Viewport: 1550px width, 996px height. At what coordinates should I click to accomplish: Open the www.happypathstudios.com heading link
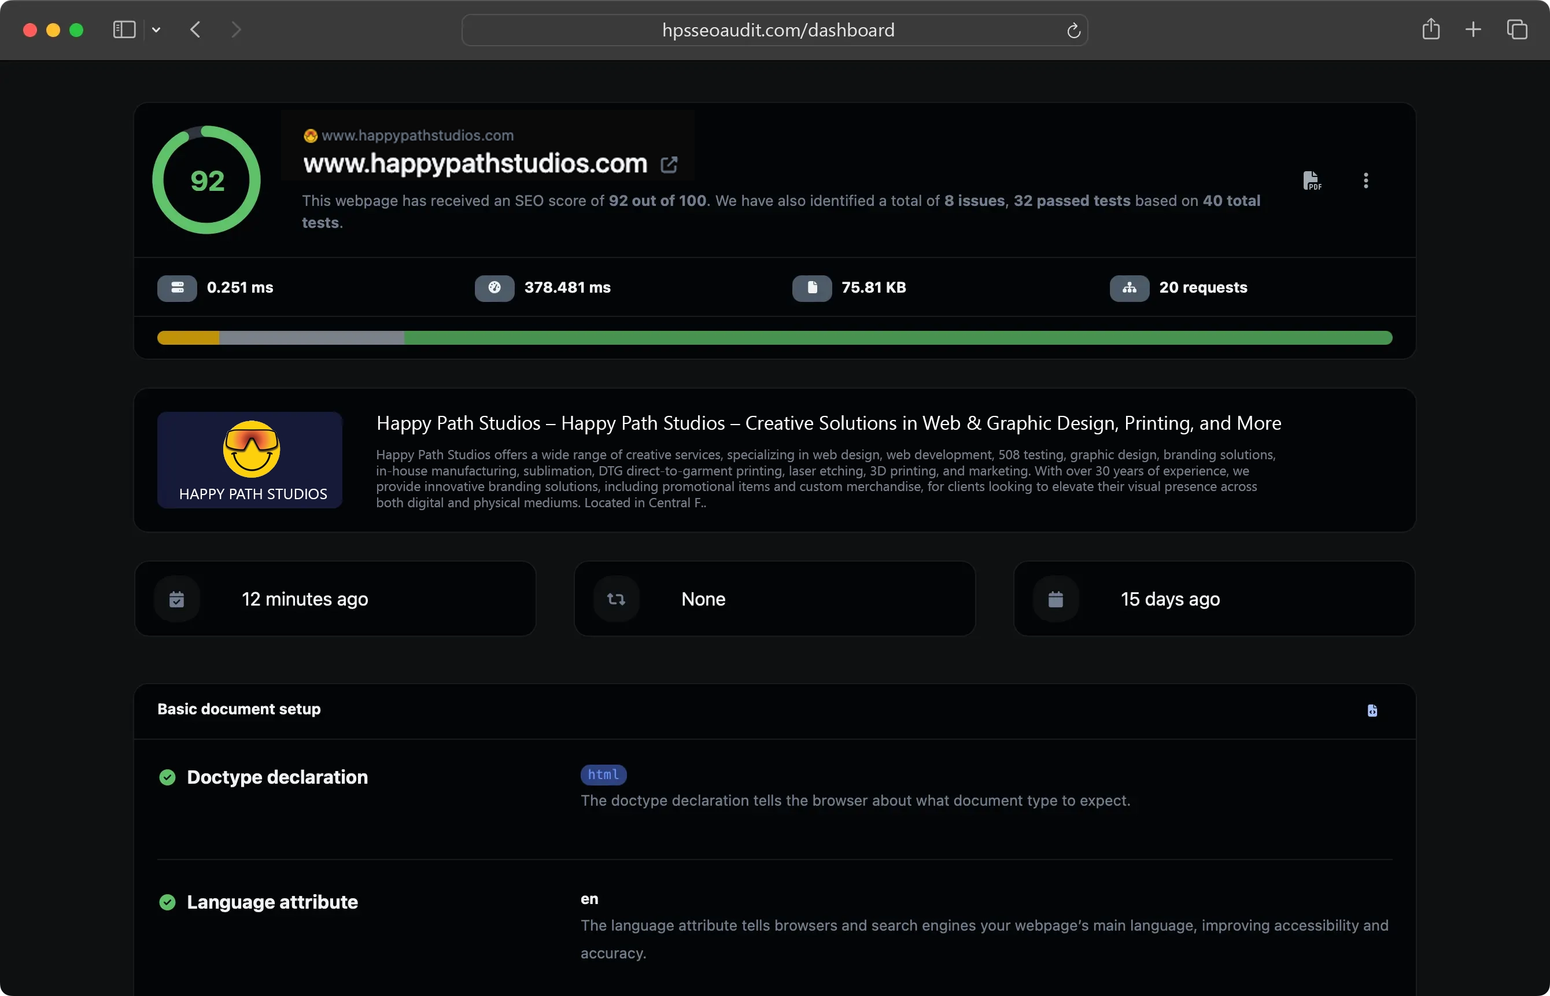(x=475, y=164)
